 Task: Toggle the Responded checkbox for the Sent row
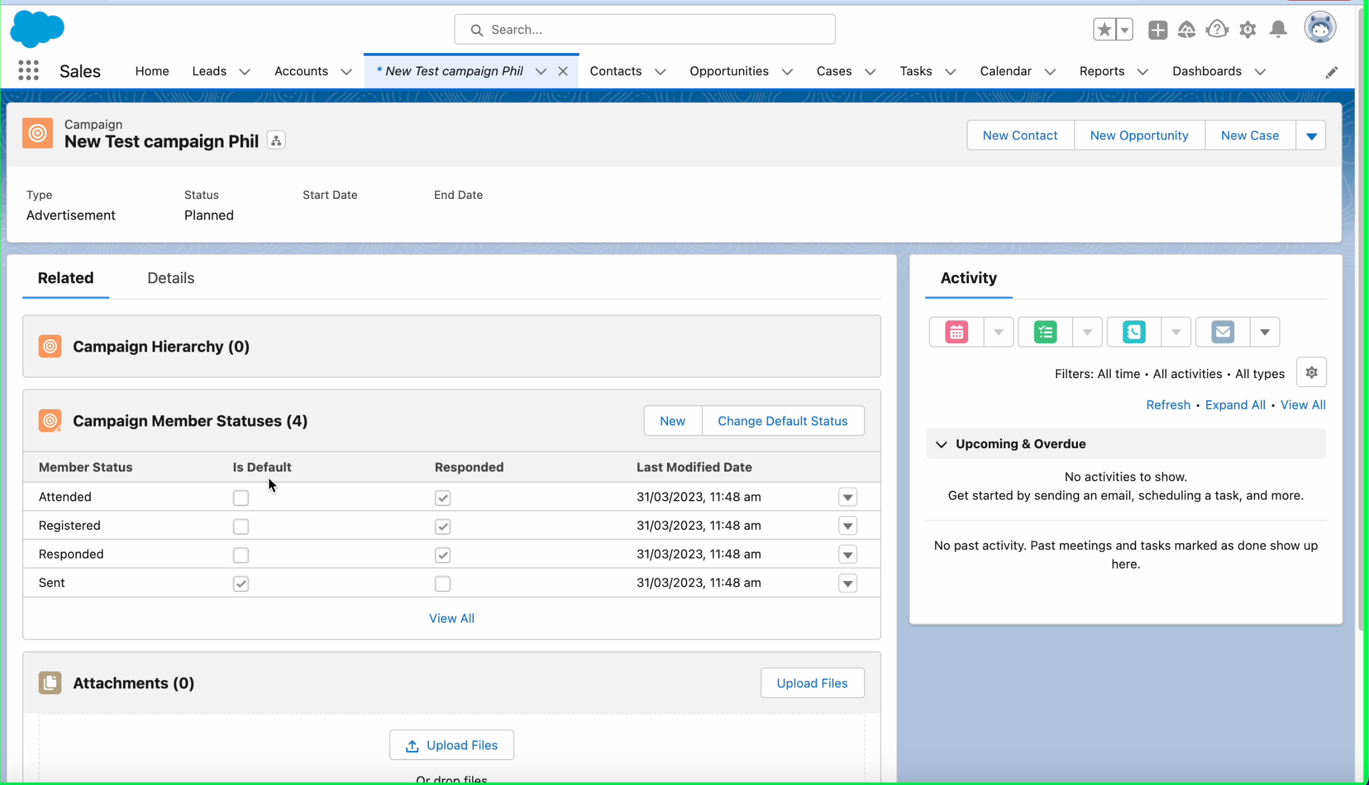[x=442, y=584]
